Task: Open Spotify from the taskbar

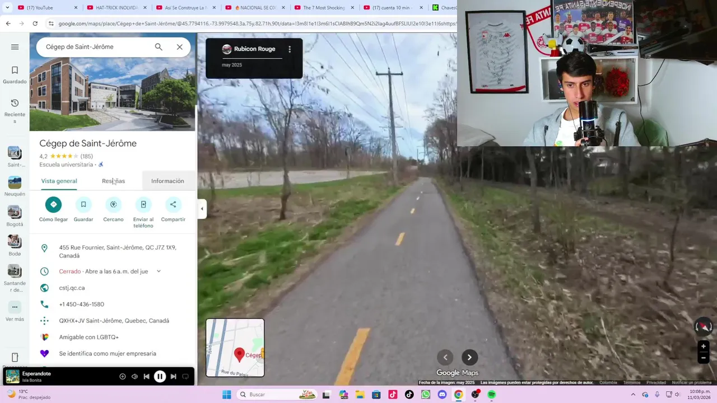Action: 492,395
